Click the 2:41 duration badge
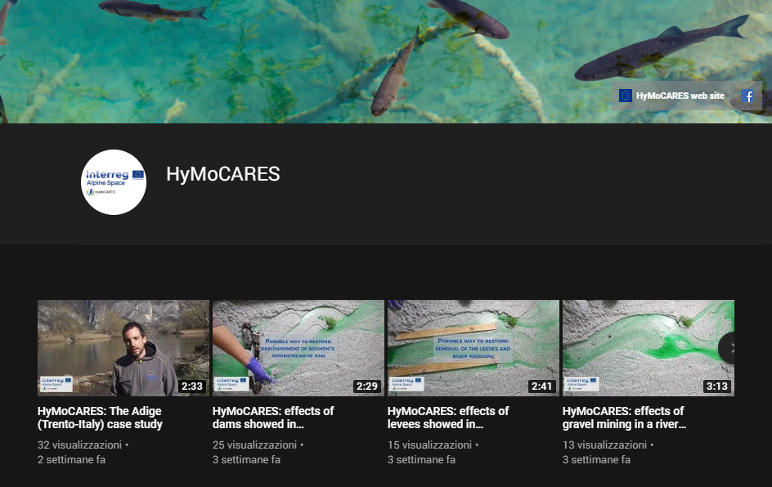Screen dimensions: 772x487 542,386
